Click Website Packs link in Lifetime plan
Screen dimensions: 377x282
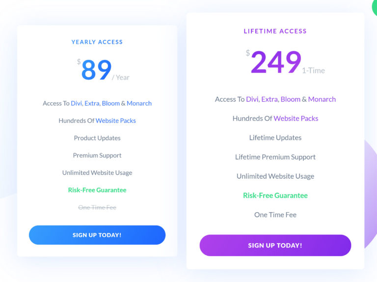pos(296,118)
